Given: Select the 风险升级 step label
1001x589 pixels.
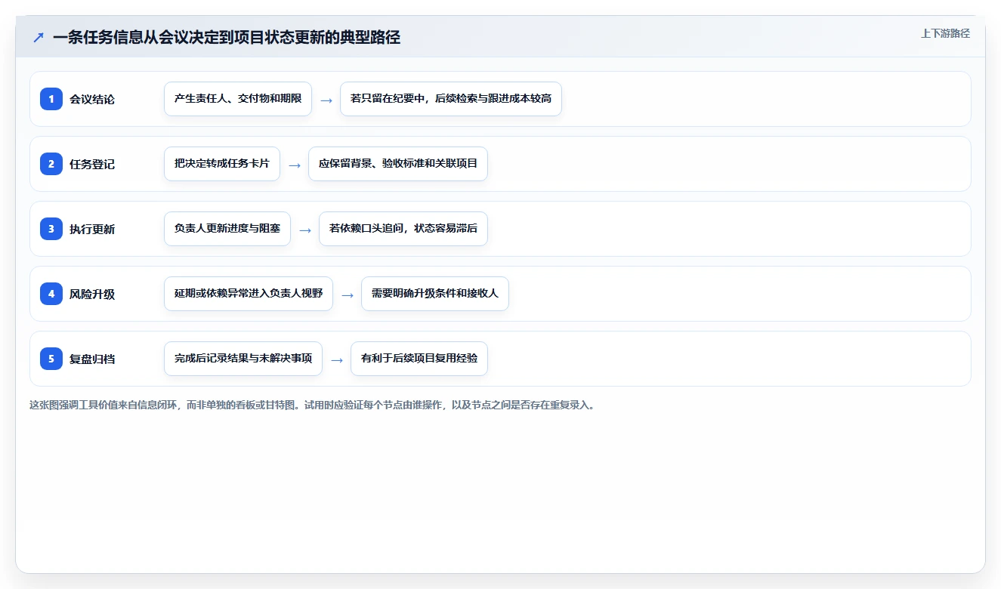Looking at the screenshot, I should point(92,294).
